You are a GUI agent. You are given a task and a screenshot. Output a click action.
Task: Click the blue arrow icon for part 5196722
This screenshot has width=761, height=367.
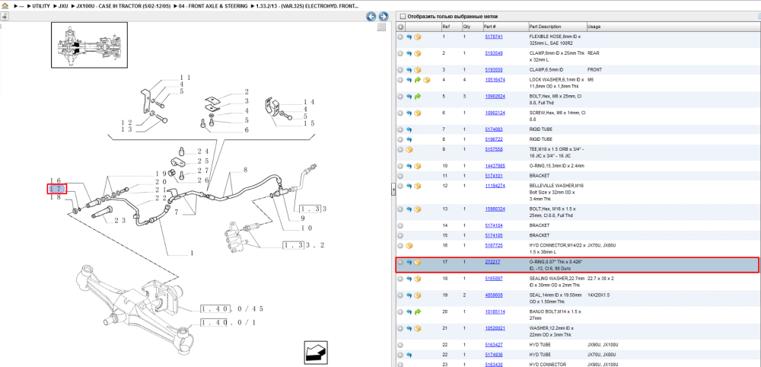409,139
